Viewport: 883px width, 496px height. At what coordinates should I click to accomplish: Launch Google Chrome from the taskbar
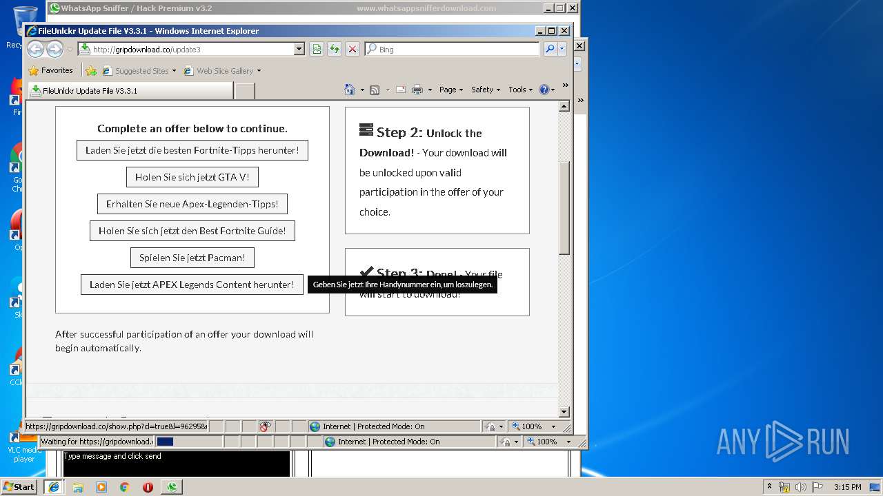click(x=125, y=486)
